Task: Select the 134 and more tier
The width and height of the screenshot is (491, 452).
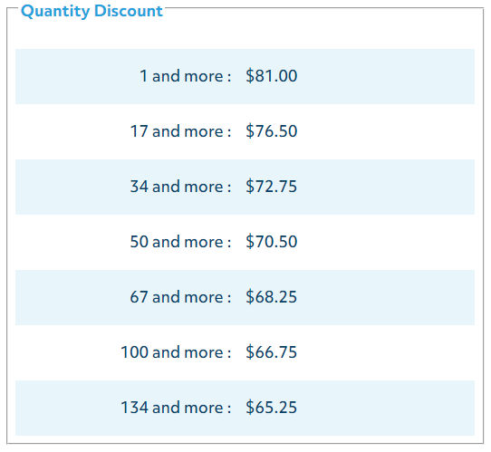Action: click(x=176, y=408)
